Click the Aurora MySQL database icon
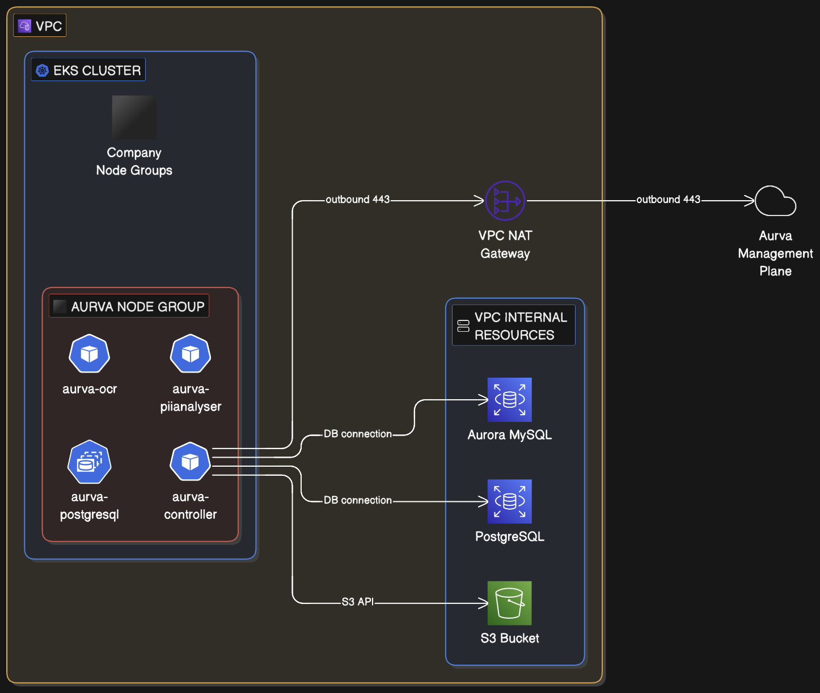The image size is (820, 693). tap(509, 400)
